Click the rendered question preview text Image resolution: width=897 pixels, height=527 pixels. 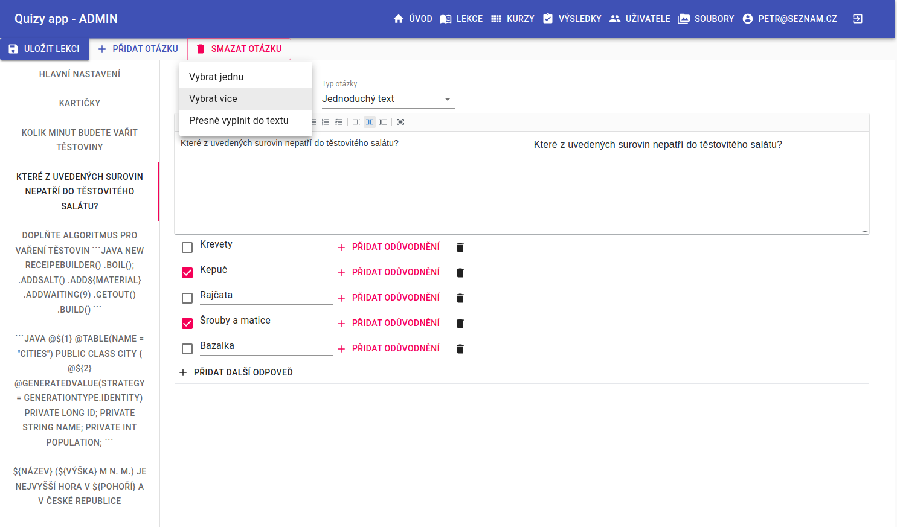click(658, 145)
